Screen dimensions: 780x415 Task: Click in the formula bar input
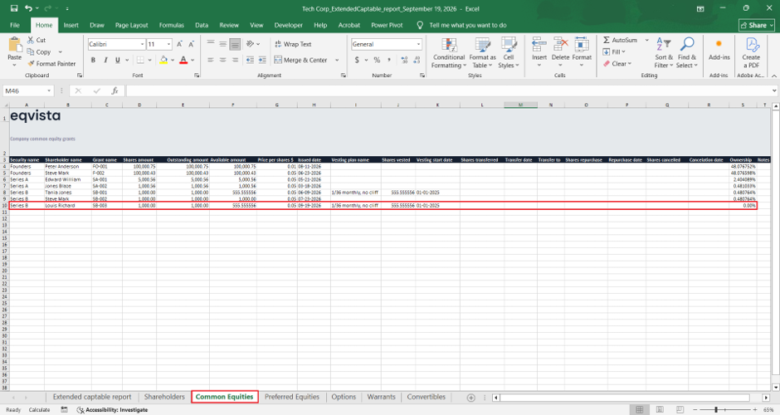click(448, 90)
